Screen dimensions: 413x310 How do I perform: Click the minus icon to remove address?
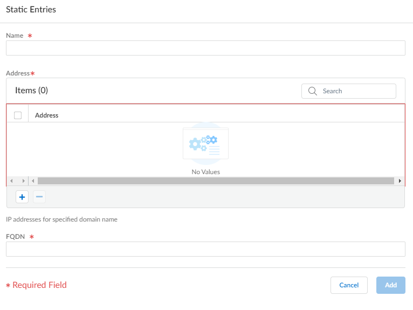[x=39, y=197]
